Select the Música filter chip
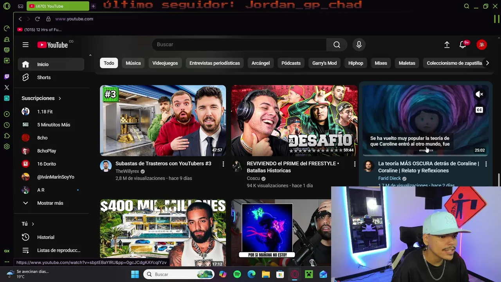Image resolution: width=501 pixels, height=282 pixels. pyautogui.click(x=133, y=63)
